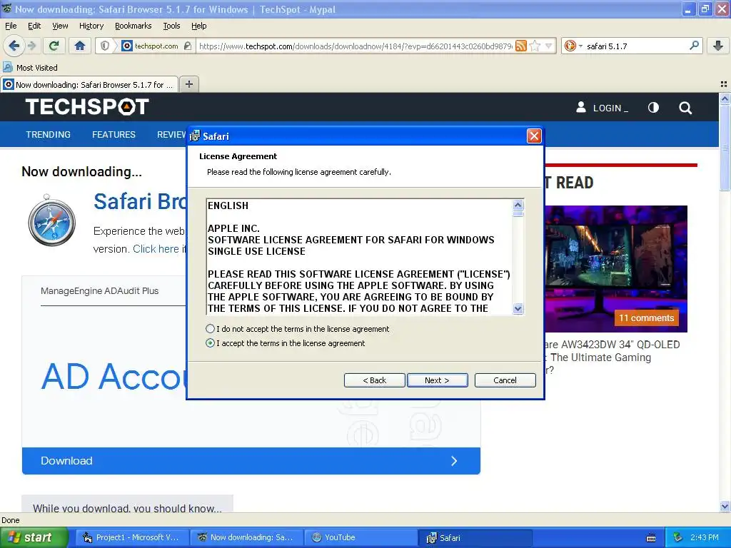Switch to Safari installer taskbar item

pos(475,537)
